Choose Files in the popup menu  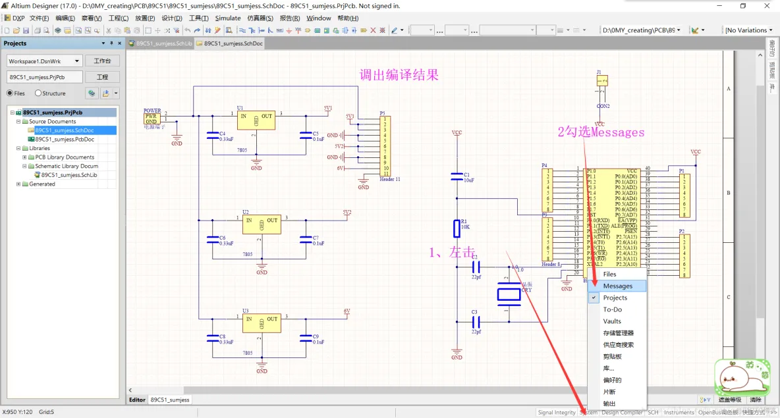pos(617,274)
